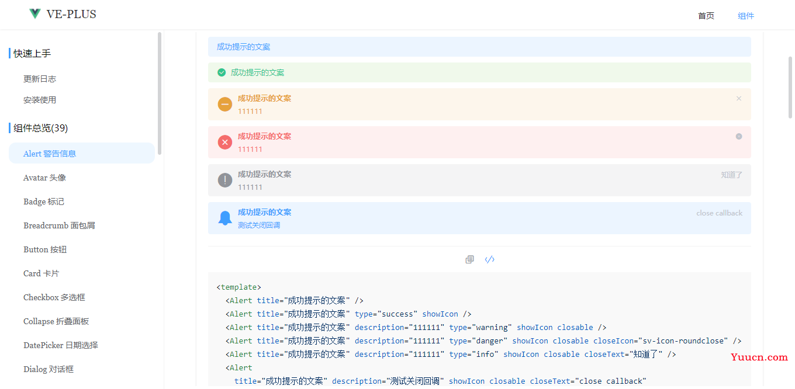Viewport: 795px width, 389px height.
Task: Open the 首页 nav item
Action: click(706, 16)
